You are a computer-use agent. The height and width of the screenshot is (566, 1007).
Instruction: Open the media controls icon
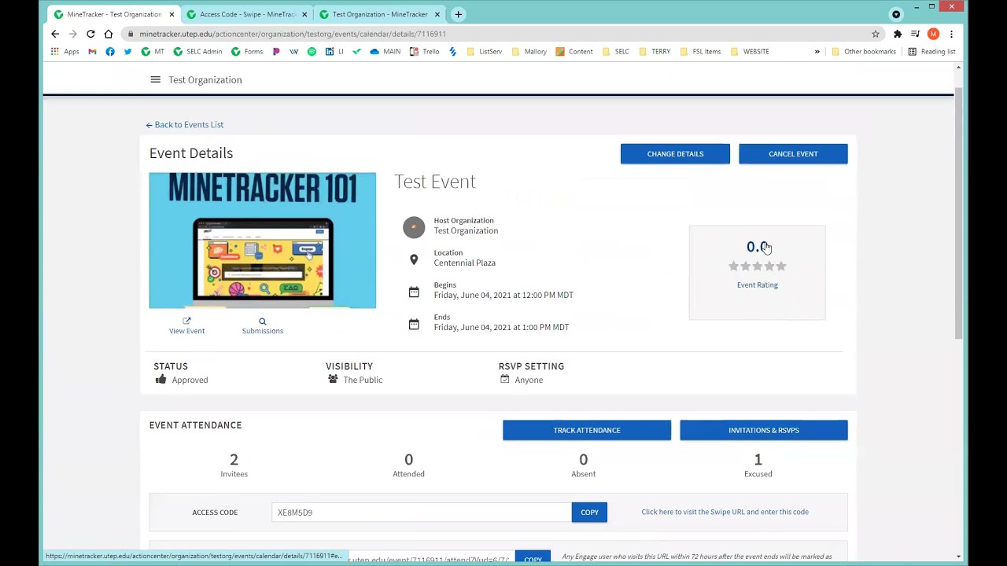[915, 34]
